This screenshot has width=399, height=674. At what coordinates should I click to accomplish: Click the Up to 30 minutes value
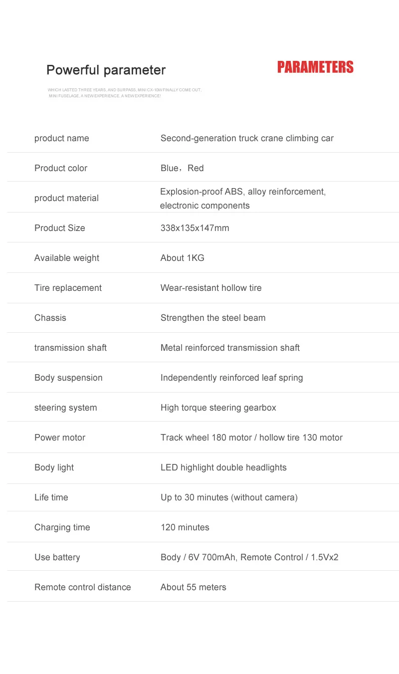coord(229,498)
